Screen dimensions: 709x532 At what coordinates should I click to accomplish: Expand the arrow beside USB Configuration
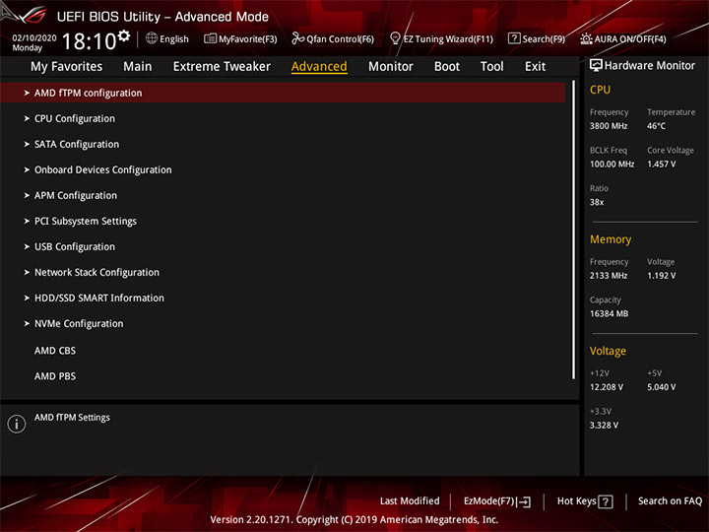coord(27,246)
